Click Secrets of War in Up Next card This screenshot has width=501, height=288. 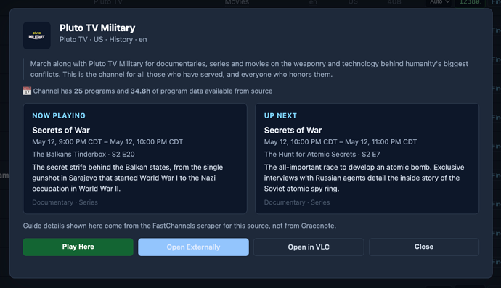tap(293, 131)
